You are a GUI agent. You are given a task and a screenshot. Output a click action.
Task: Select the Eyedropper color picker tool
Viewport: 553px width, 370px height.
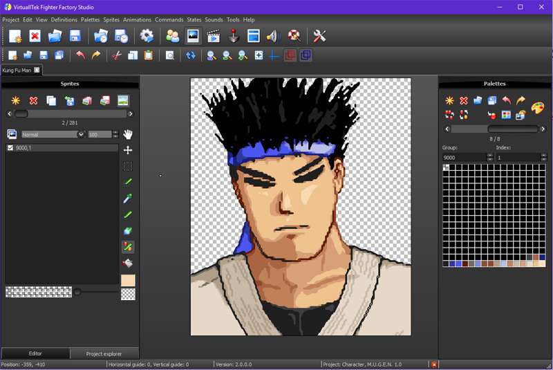click(x=128, y=198)
